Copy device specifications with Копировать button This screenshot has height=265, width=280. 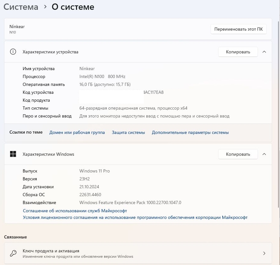coord(238,52)
